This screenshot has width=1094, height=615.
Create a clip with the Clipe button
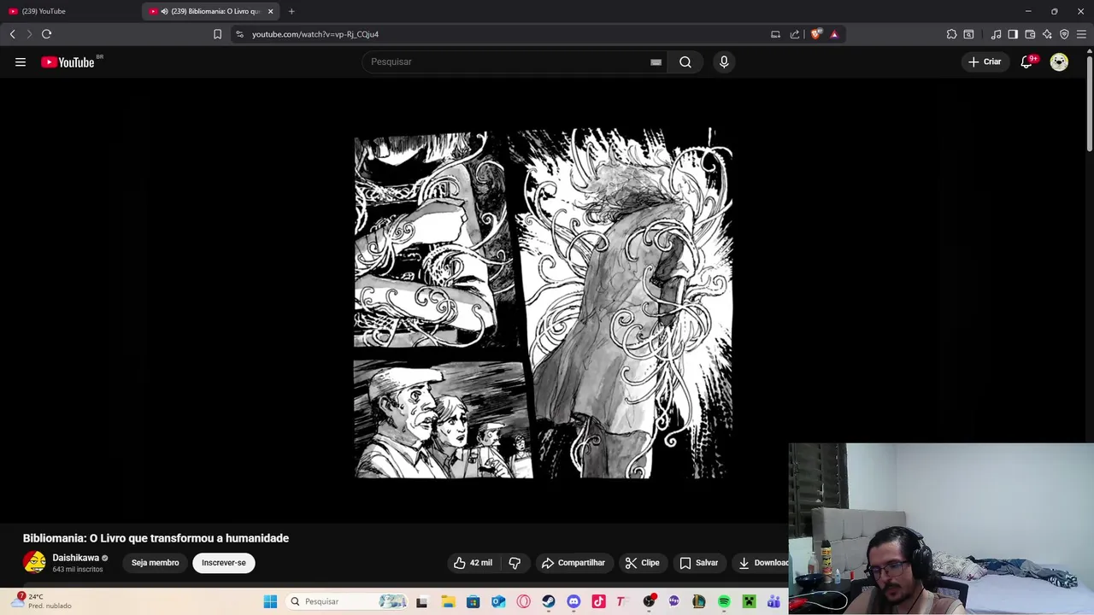coord(642,563)
